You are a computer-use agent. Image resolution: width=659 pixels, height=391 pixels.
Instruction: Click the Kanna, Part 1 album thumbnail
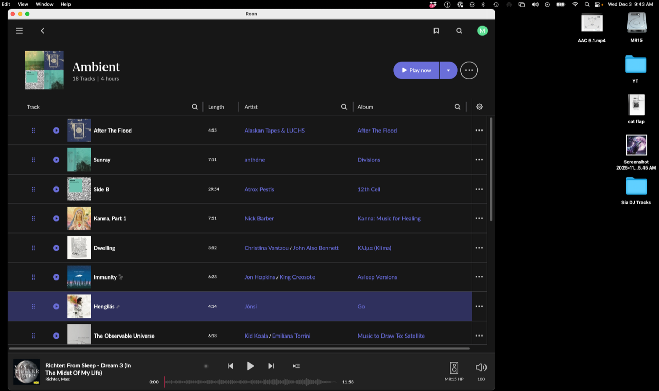coord(79,218)
